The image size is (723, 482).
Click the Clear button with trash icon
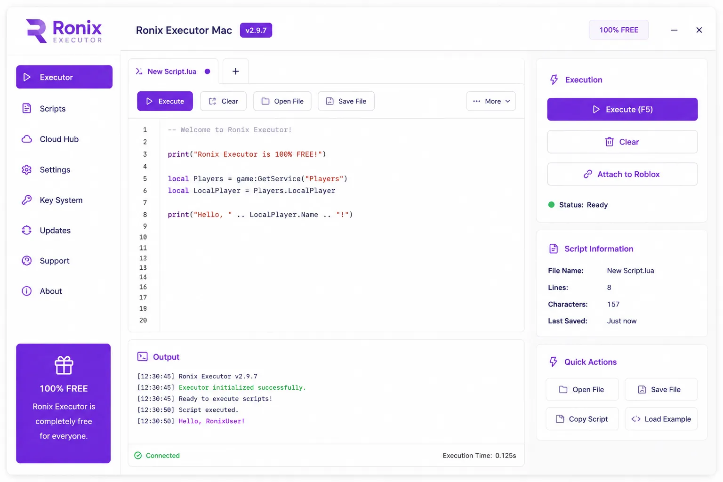pyautogui.click(x=622, y=142)
